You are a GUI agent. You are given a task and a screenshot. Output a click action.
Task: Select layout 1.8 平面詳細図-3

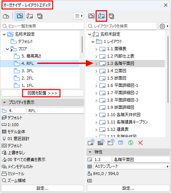pyautogui.click(x=119, y=100)
